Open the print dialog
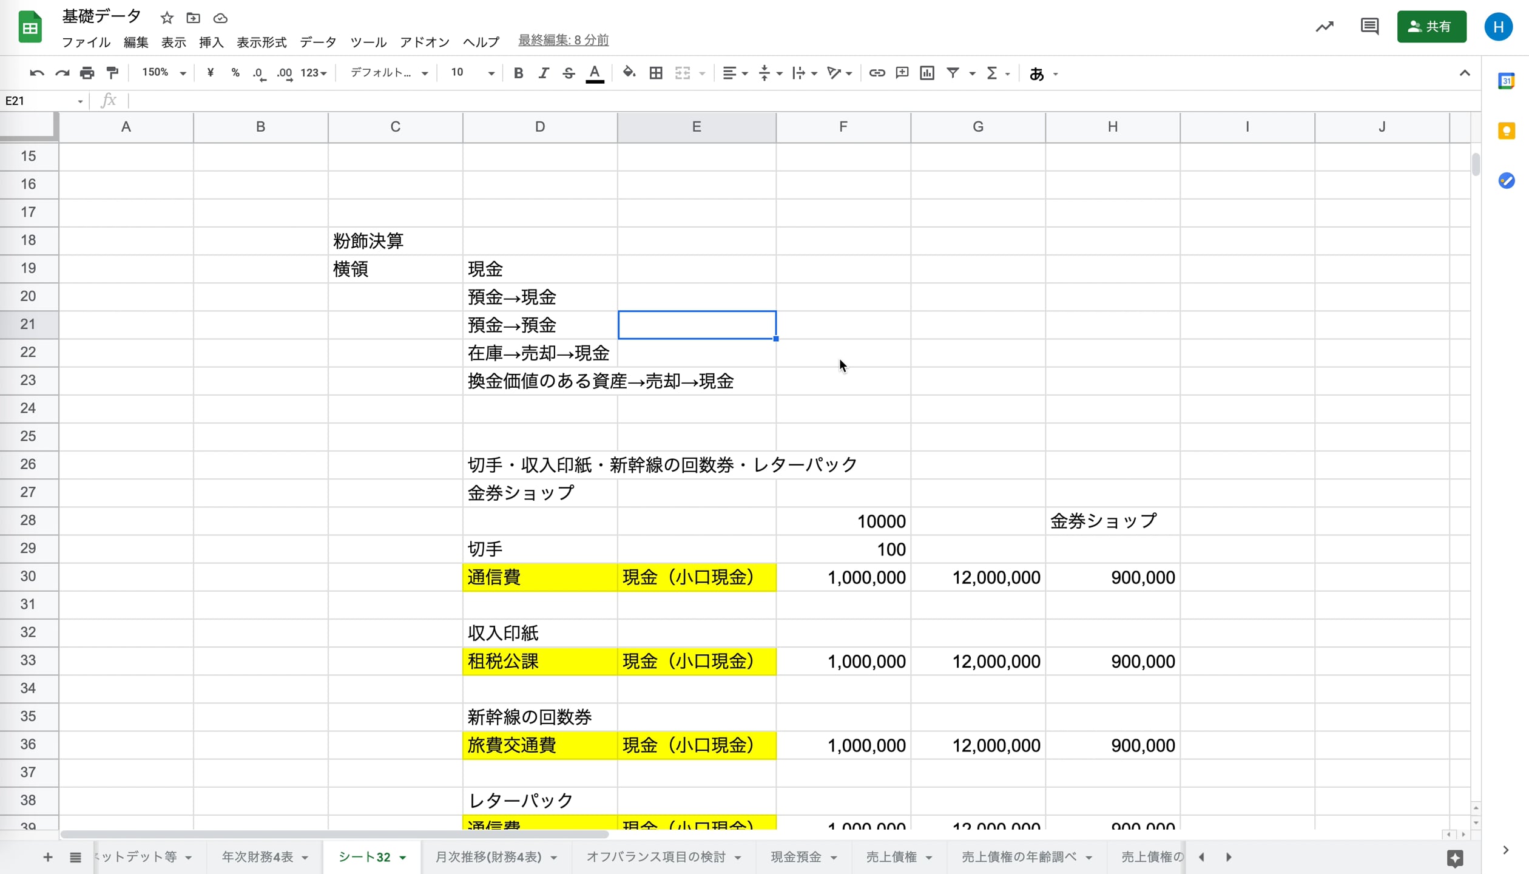Screen dimensions: 1529x874 [87, 73]
